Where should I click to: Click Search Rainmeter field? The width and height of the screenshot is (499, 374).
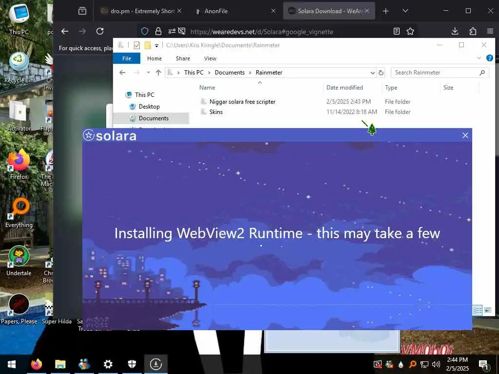[440, 73]
